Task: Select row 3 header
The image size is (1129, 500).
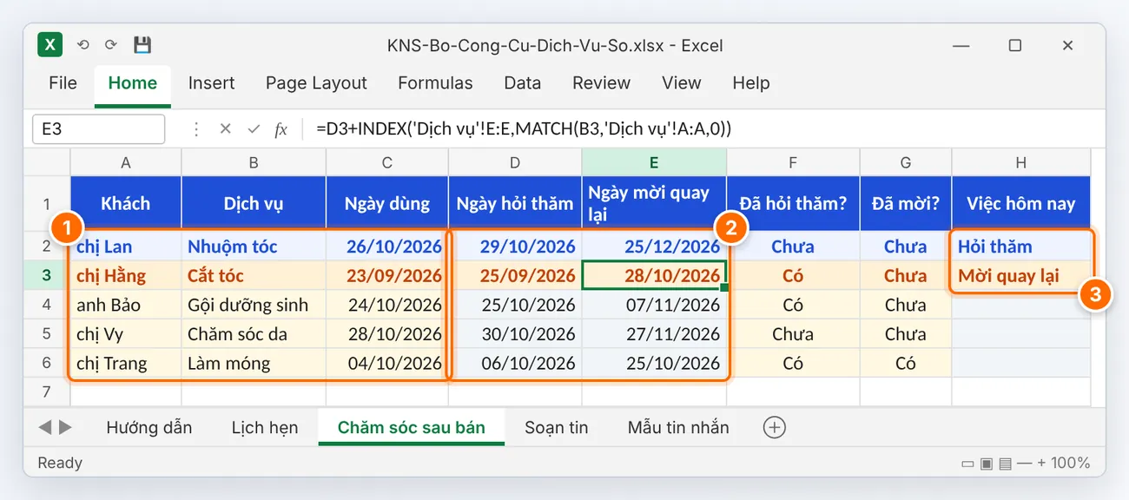Action: coord(47,275)
